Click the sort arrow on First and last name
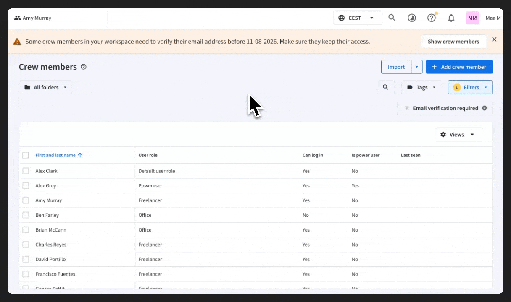 (80, 155)
